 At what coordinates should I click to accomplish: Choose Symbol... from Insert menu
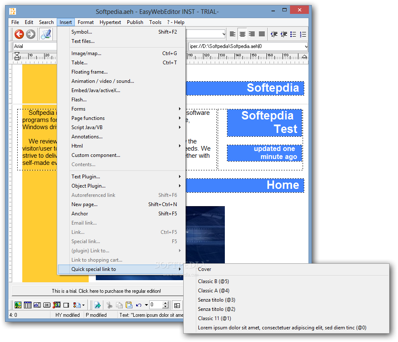(x=121, y=32)
